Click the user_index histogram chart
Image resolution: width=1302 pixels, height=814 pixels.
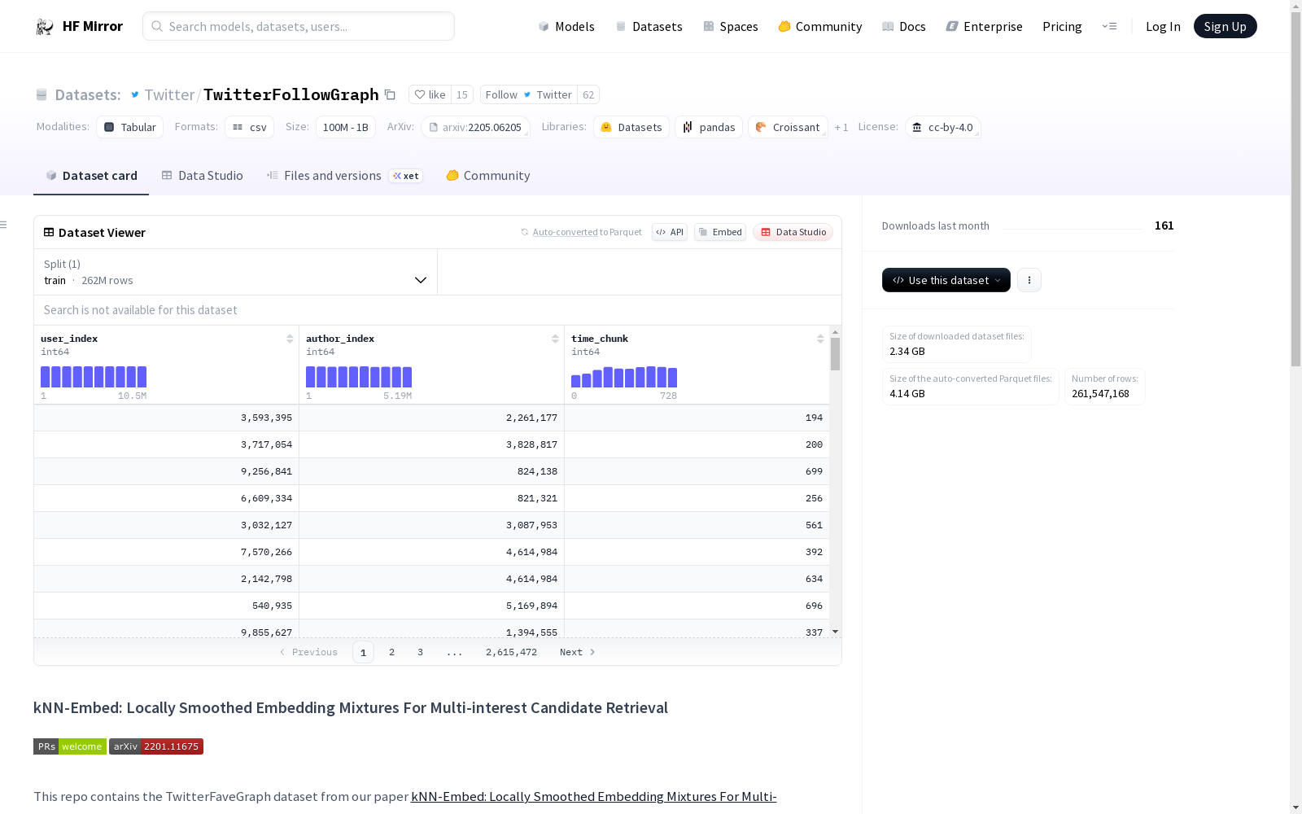pyautogui.click(x=94, y=377)
